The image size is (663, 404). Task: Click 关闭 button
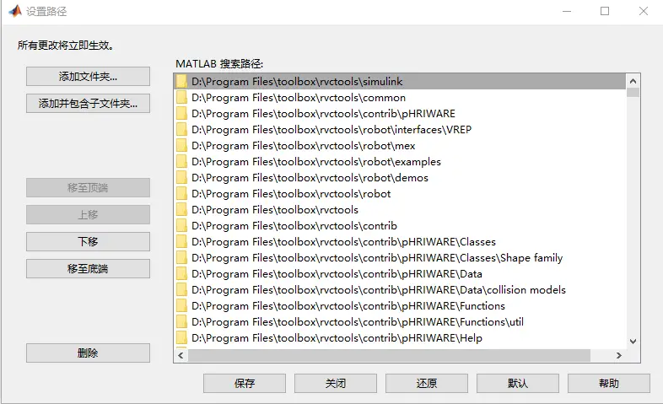tap(336, 383)
